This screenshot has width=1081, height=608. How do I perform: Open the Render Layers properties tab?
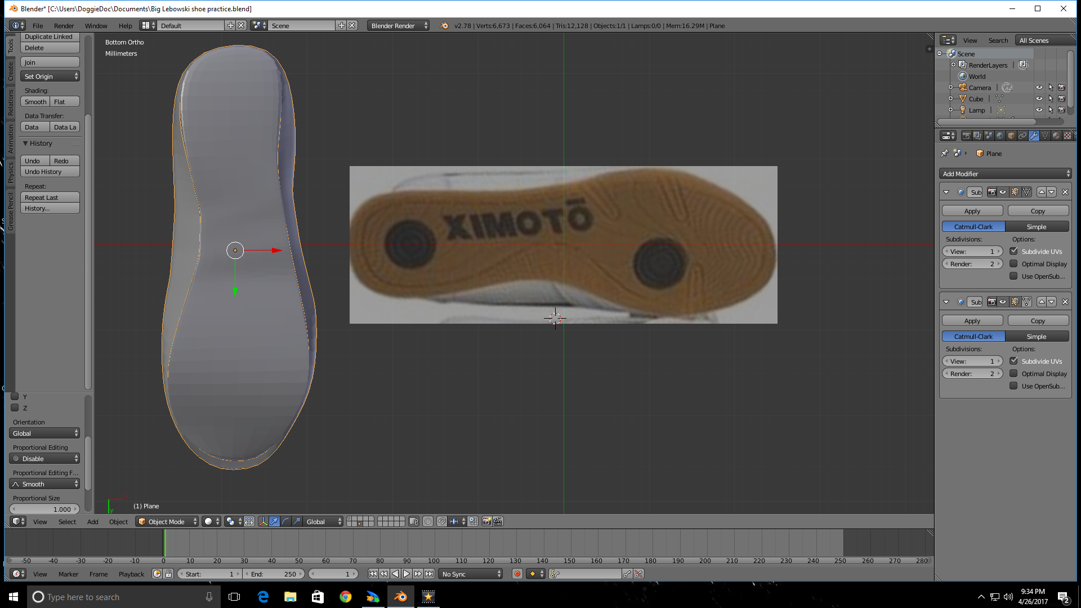977,136
